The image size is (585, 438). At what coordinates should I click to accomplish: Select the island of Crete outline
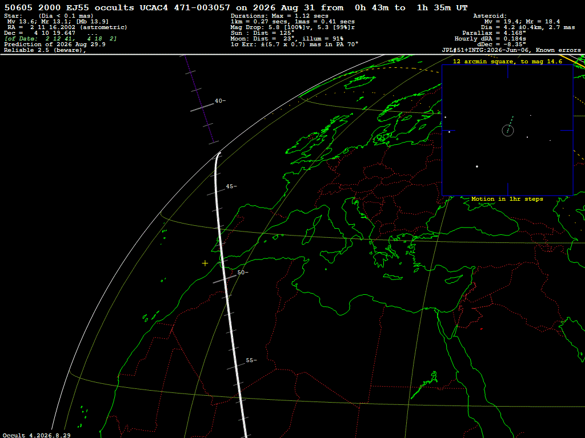pos(392,277)
